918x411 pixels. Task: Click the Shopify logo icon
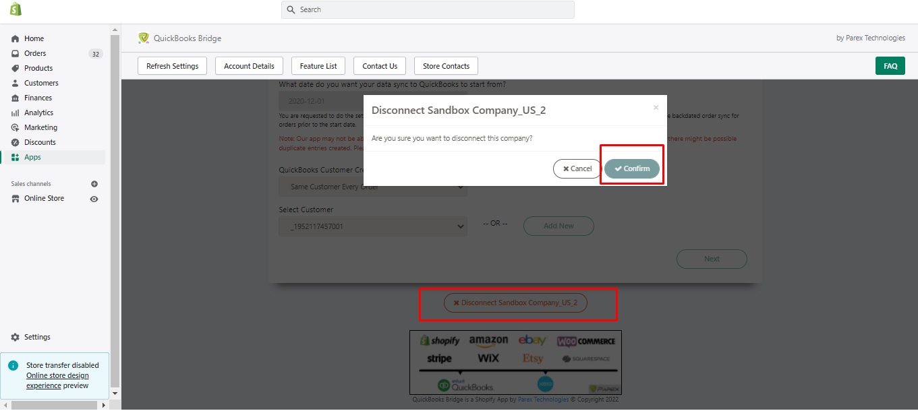(16, 9)
